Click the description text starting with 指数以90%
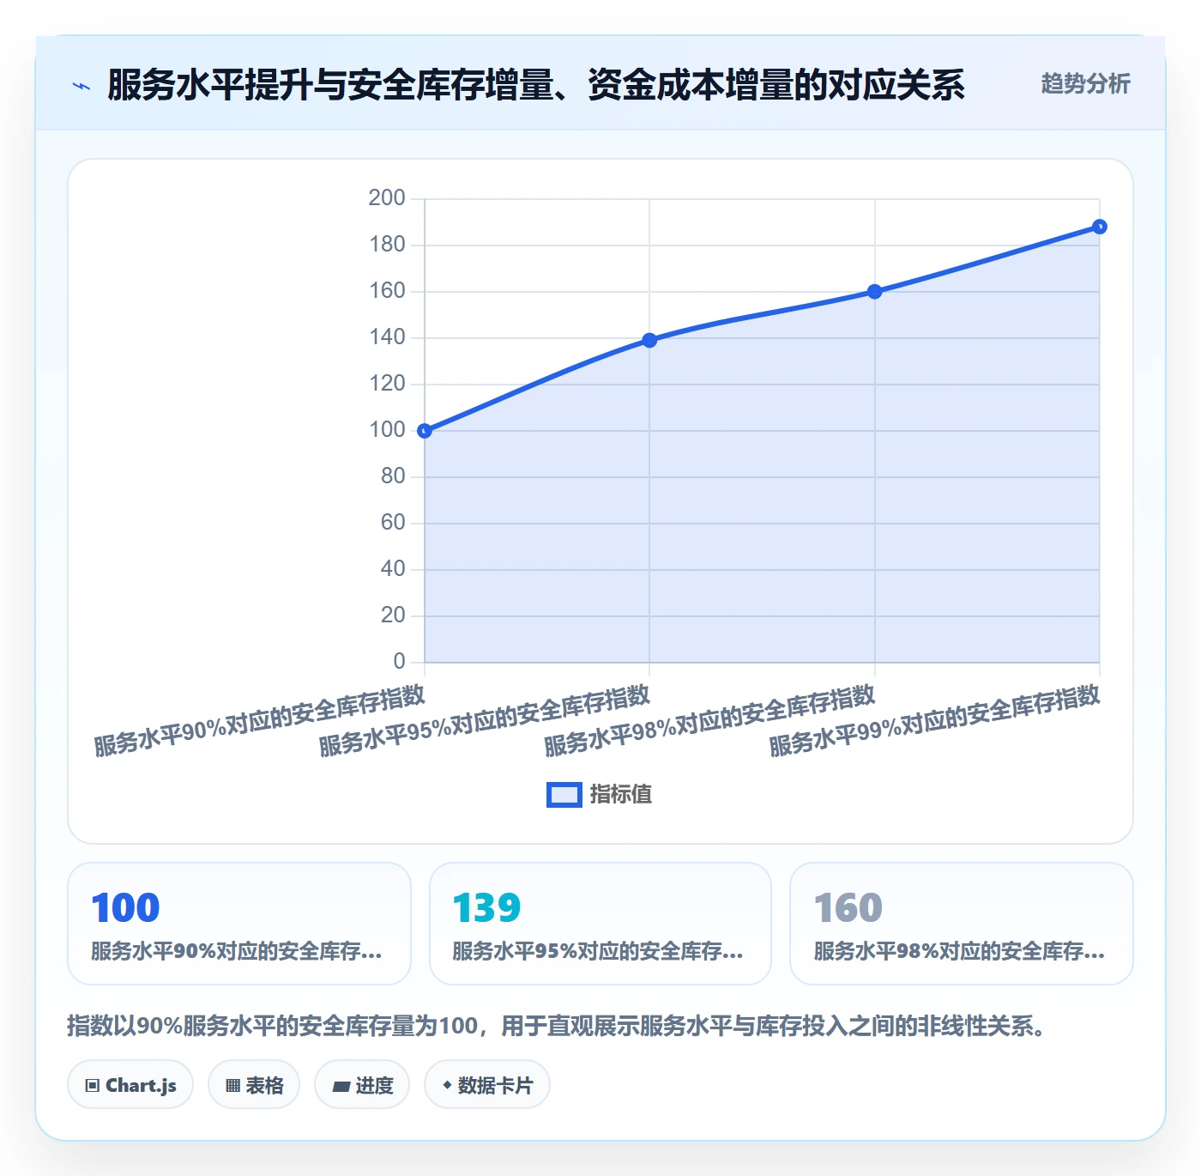 pyautogui.click(x=558, y=1027)
